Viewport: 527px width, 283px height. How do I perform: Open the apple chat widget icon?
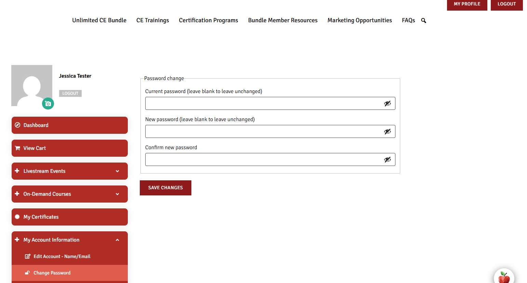[504, 277]
